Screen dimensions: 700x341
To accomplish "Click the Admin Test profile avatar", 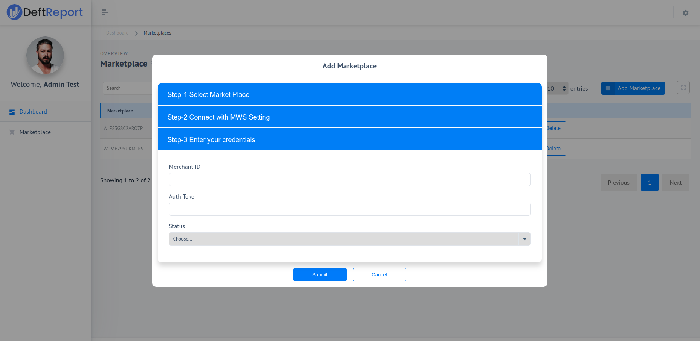I will (45, 56).
